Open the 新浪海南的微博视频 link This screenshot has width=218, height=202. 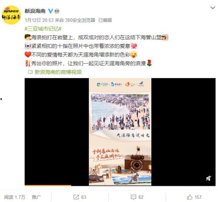tap(58, 72)
